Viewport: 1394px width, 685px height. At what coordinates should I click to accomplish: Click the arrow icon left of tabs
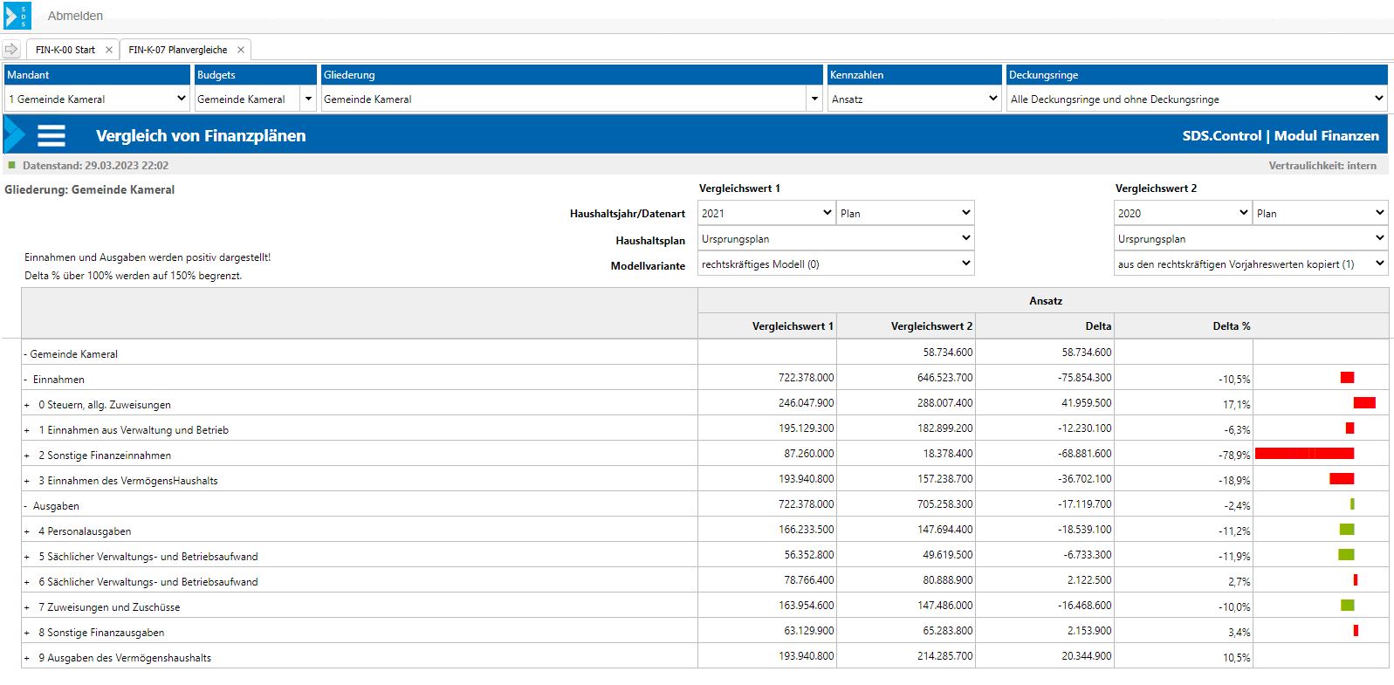(x=11, y=50)
